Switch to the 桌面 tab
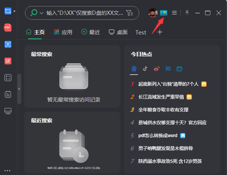Screen dimensions: 227x175 pos(118,32)
